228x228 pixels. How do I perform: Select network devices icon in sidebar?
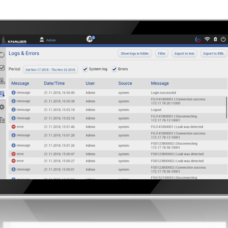[x=2, y=81]
